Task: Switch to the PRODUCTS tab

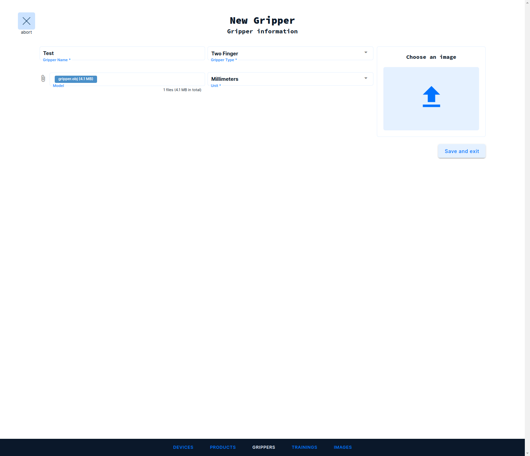Action: pos(223,447)
